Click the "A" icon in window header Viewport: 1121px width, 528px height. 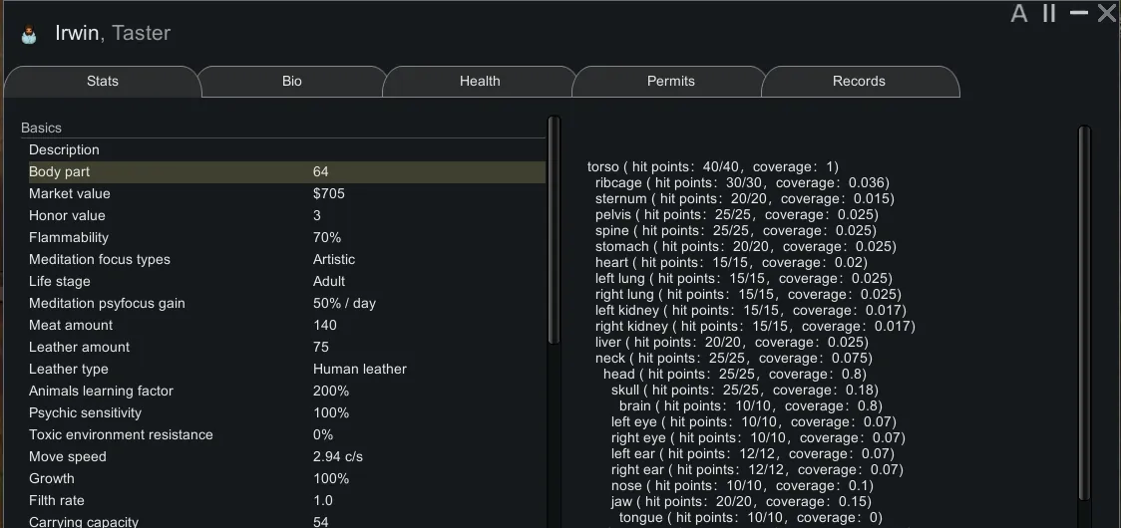pos(1018,14)
